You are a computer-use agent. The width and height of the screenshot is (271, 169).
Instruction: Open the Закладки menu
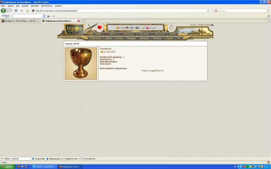click(35, 6)
